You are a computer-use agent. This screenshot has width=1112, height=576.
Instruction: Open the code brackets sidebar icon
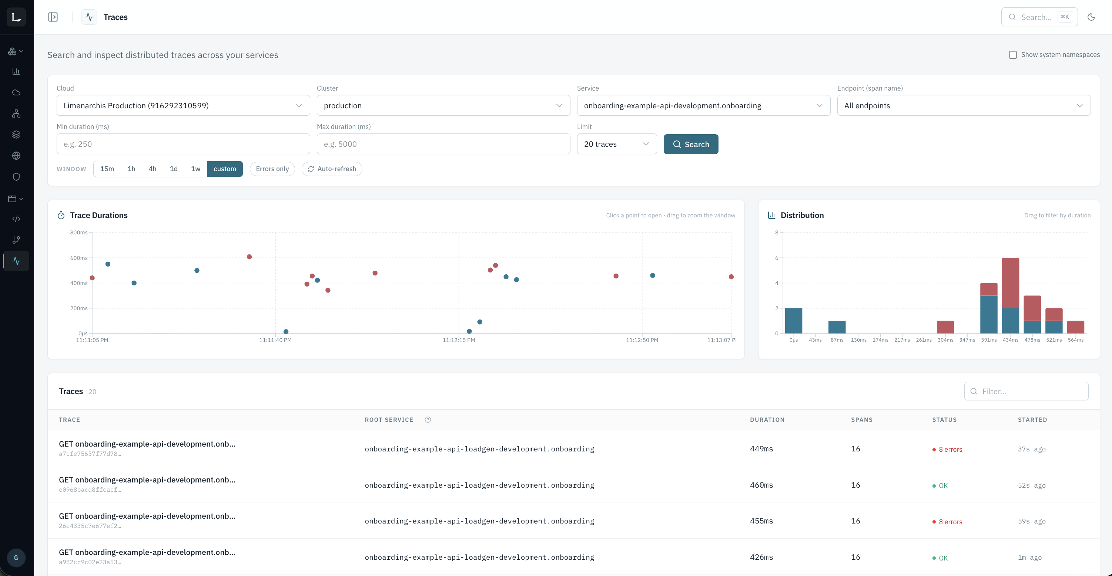[x=16, y=219]
